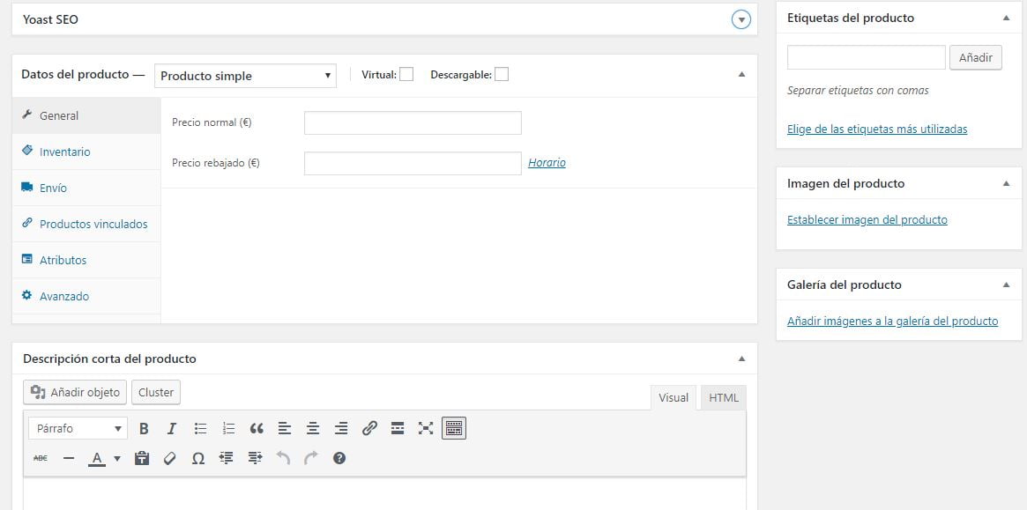This screenshot has width=1027, height=510.
Task: Insert a special character with Omega icon
Action: point(198,458)
